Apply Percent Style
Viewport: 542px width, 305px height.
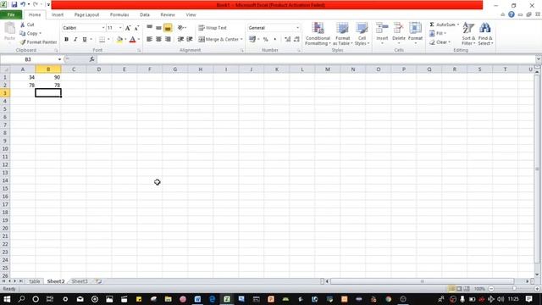pyautogui.click(x=265, y=40)
